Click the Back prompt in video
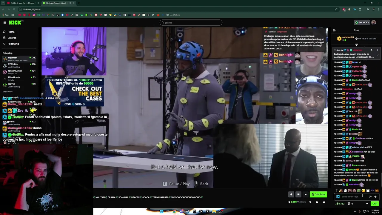 coord(201,184)
